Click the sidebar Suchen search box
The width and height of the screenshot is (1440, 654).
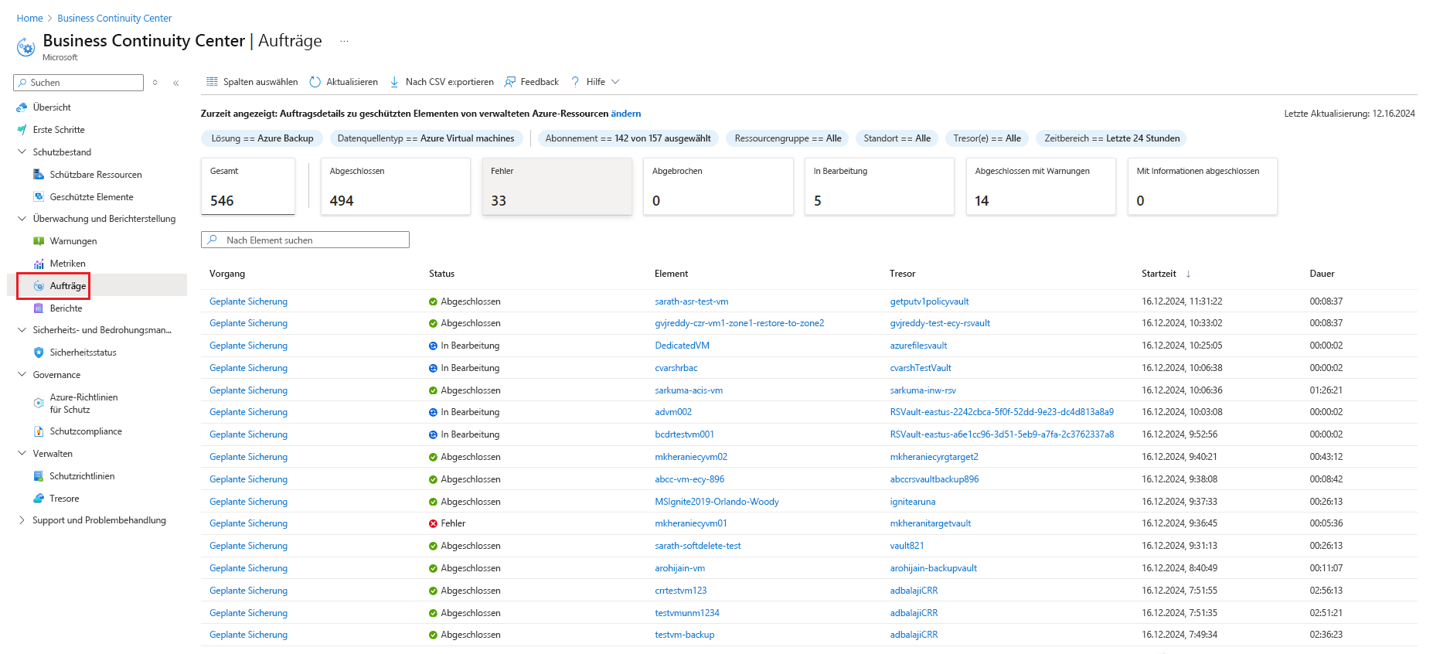point(79,83)
